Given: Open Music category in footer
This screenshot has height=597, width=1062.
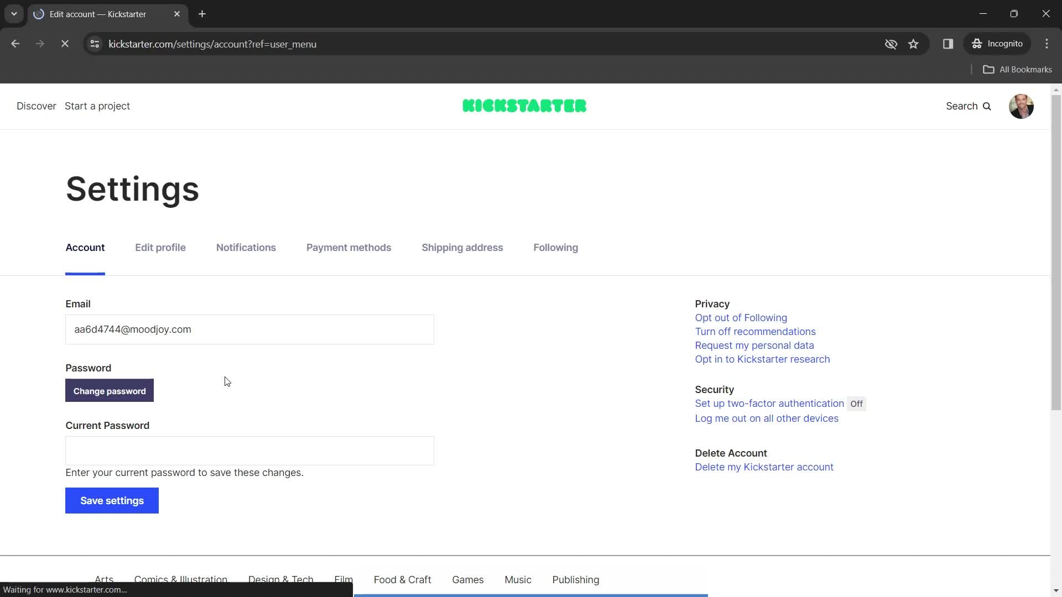Looking at the screenshot, I should pos(518,580).
